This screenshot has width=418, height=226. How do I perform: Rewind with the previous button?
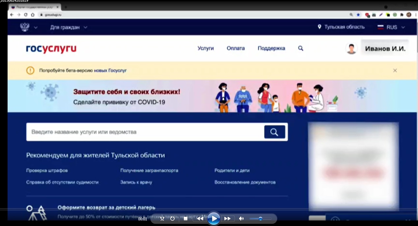click(x=200, y=218)
